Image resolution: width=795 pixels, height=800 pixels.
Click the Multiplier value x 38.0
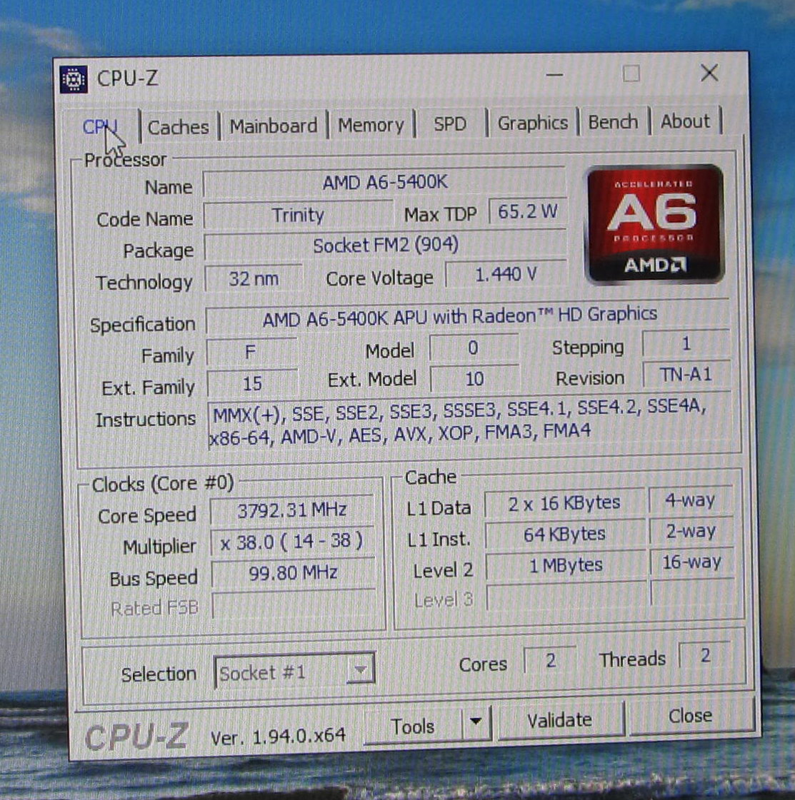[x=292, y=542]
